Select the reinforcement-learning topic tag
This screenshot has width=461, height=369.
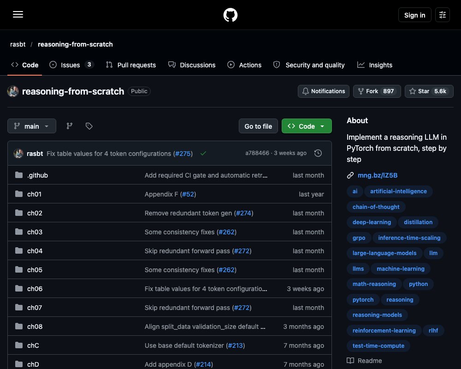[384, 330]
